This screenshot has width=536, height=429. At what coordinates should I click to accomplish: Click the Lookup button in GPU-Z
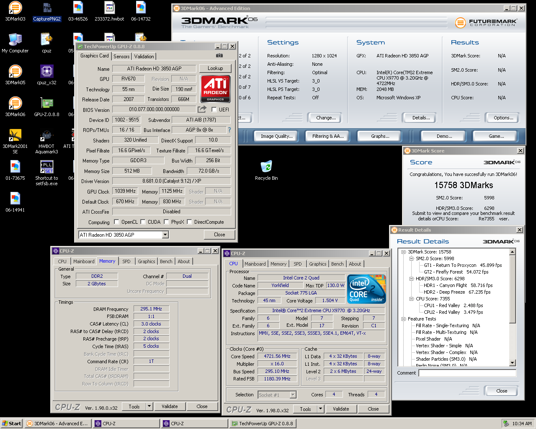coord(215,68)
